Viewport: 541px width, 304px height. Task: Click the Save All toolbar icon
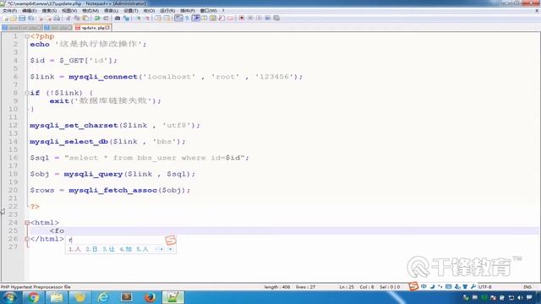[30, 18]
